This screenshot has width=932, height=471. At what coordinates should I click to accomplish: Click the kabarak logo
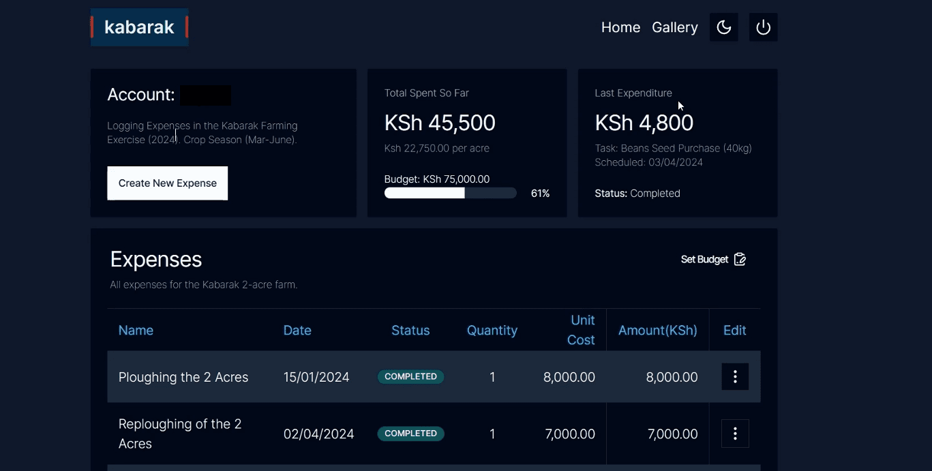[x=139, y=27]
